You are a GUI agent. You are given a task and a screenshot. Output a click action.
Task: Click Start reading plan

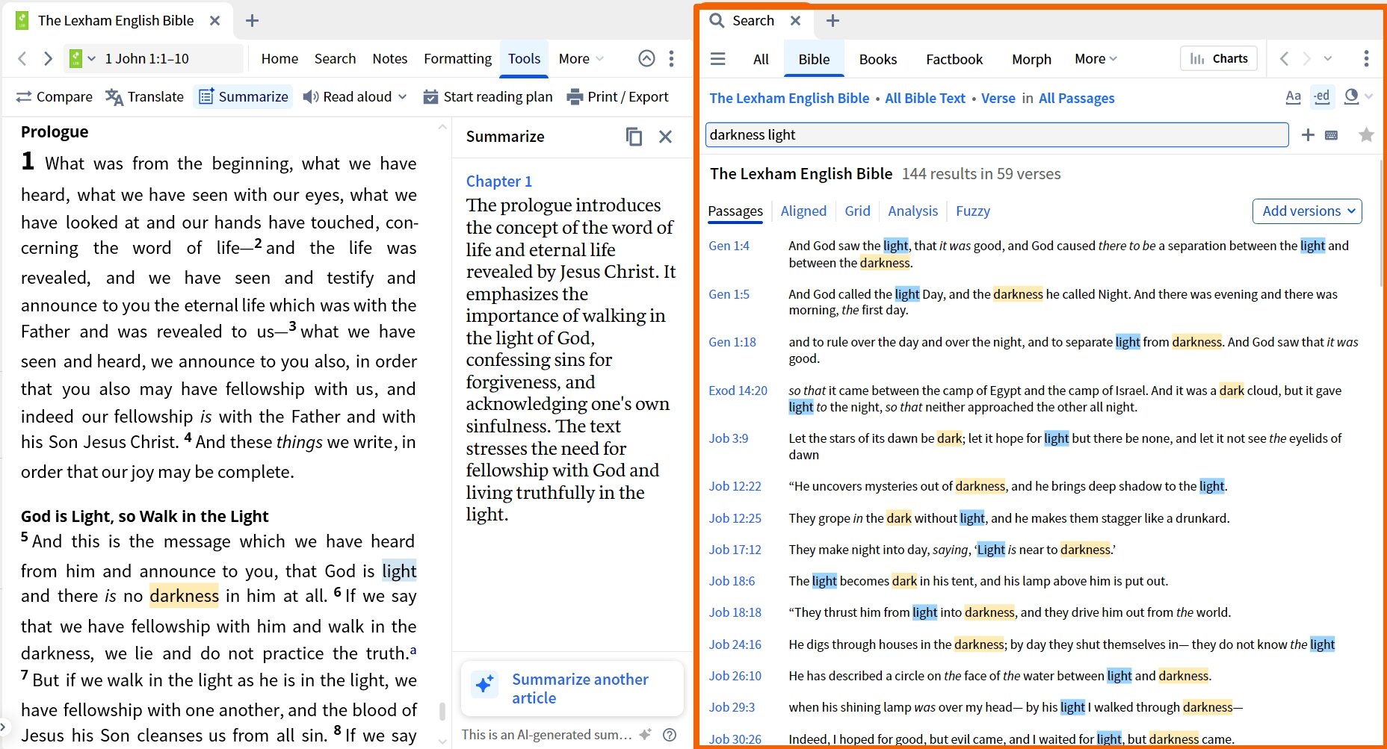point(487,96)
